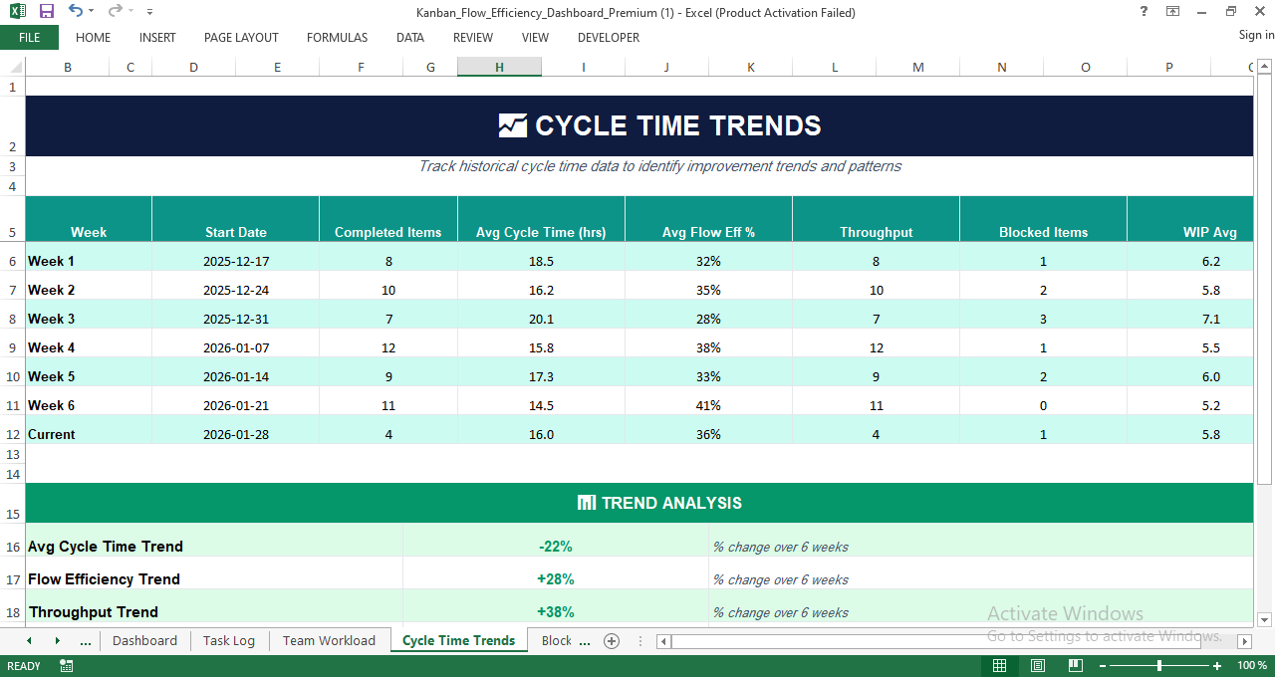Open Help using the question mark icon
1275x677 pixels.
(1142, 12)
